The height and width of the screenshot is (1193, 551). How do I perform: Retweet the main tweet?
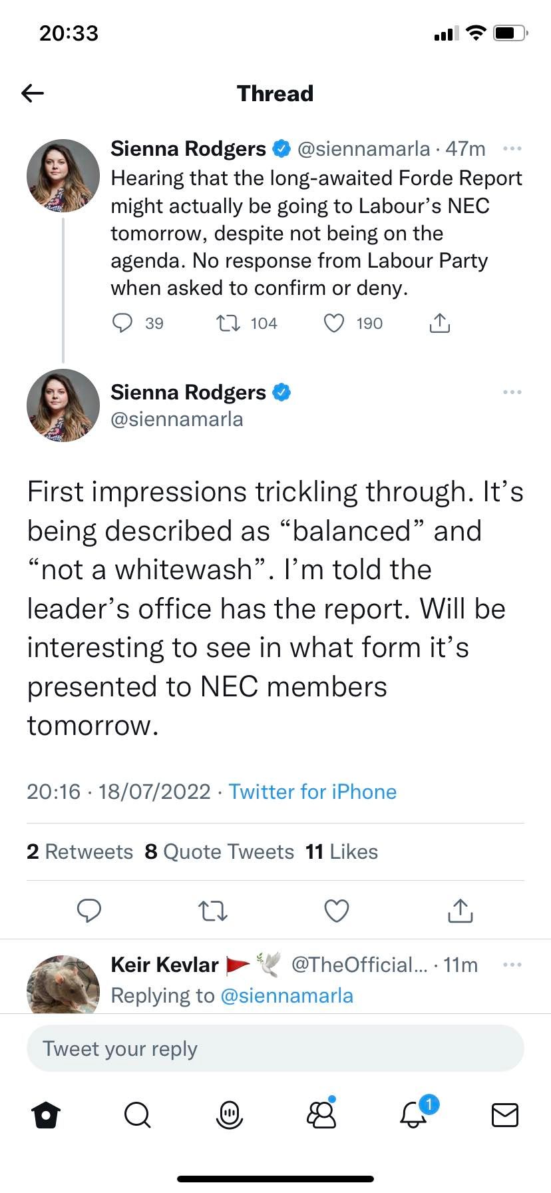click(214, 911)
